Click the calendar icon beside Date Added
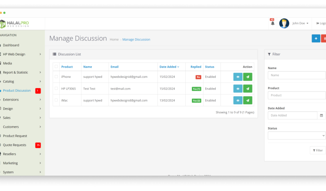Image resolution: width=326 pixels, height=191 pixels. [321, 115]
